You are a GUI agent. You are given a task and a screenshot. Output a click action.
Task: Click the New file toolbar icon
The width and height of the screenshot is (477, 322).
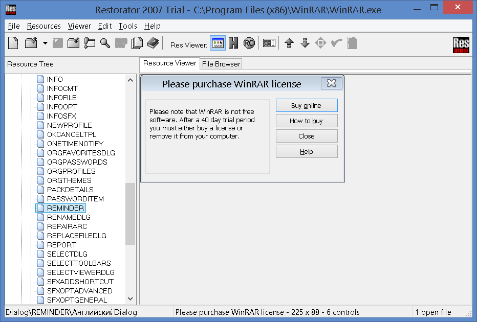point(13,43)
